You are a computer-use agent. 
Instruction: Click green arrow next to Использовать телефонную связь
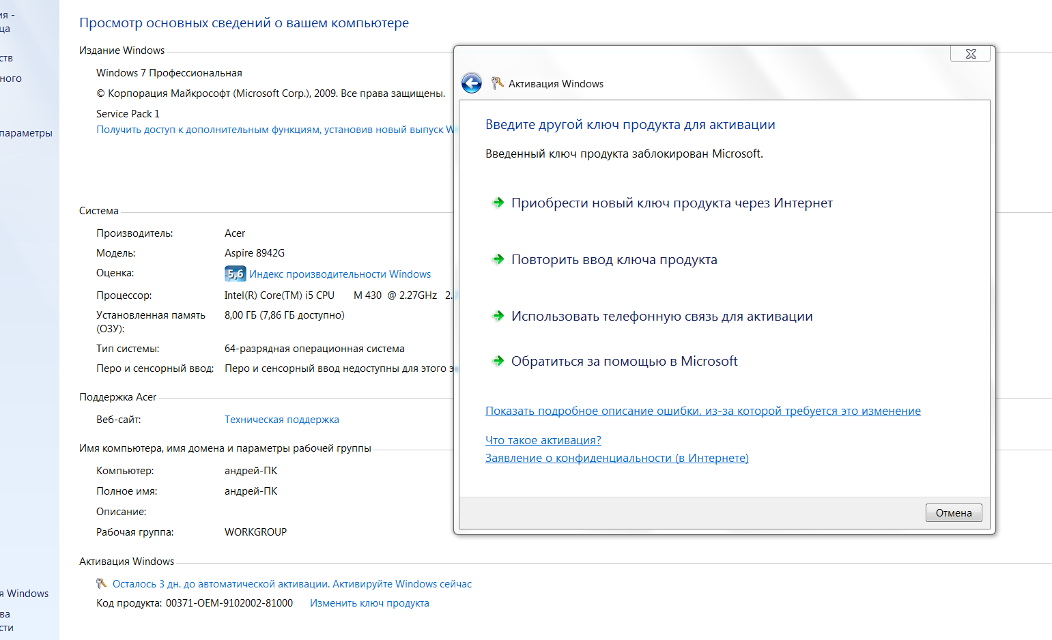pyautogui.click(x=498, y=316)
